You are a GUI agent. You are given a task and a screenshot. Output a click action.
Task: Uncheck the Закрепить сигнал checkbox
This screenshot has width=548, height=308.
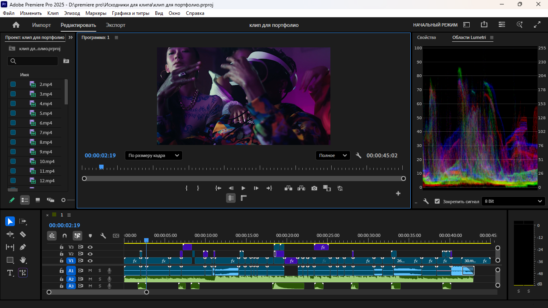click(x=437, y=201)
